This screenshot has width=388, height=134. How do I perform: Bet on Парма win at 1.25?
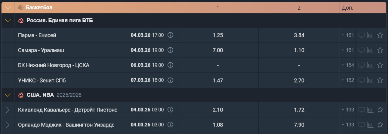pos(218,35)
